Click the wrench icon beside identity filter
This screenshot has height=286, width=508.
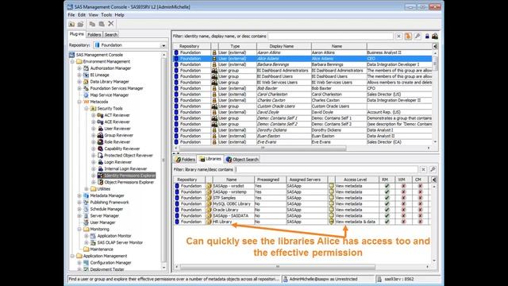418,37
